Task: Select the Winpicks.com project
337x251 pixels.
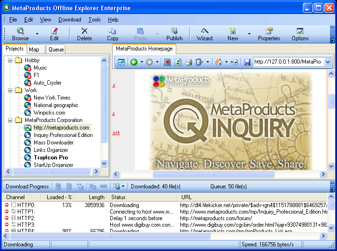Action: click(50, 113)
